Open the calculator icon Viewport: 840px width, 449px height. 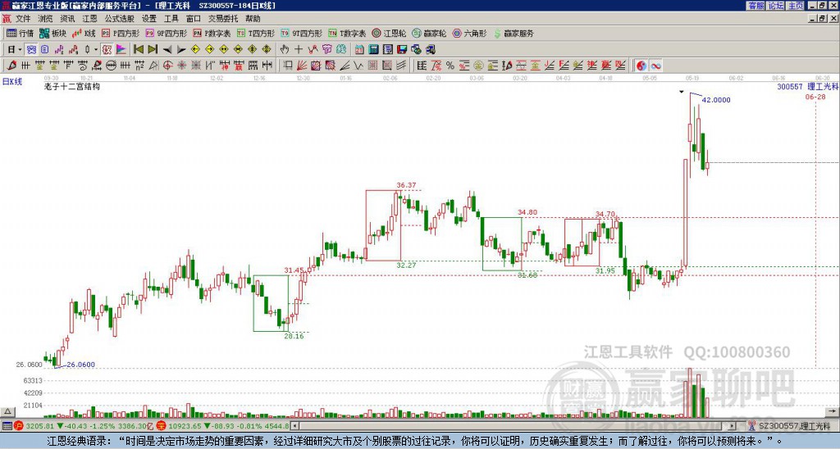tap(373, 50)
